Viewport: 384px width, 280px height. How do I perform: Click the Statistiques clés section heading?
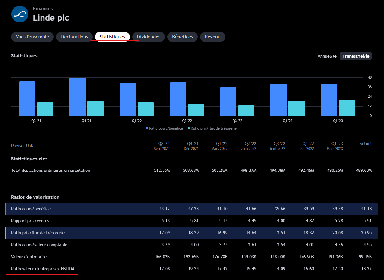tap(29, 159)
